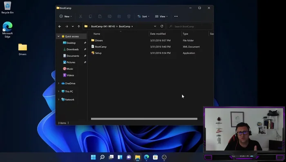Expand the Network tree node

(58, 100)
